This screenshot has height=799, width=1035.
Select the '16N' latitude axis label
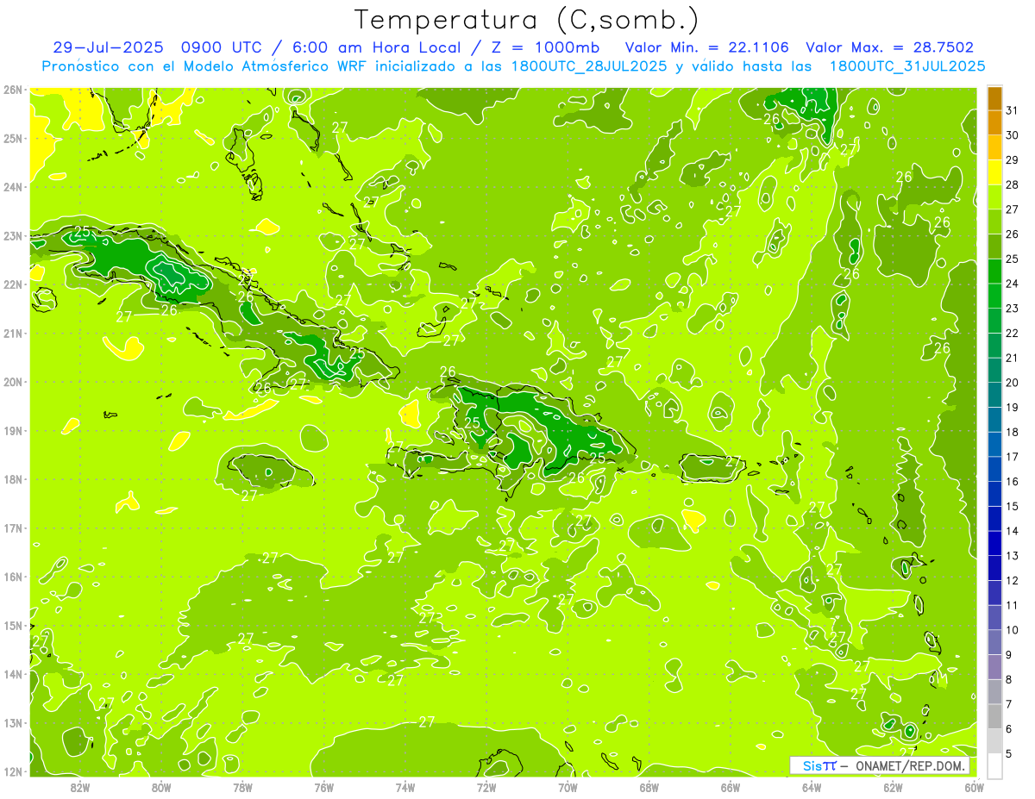[x=13, y=577]
